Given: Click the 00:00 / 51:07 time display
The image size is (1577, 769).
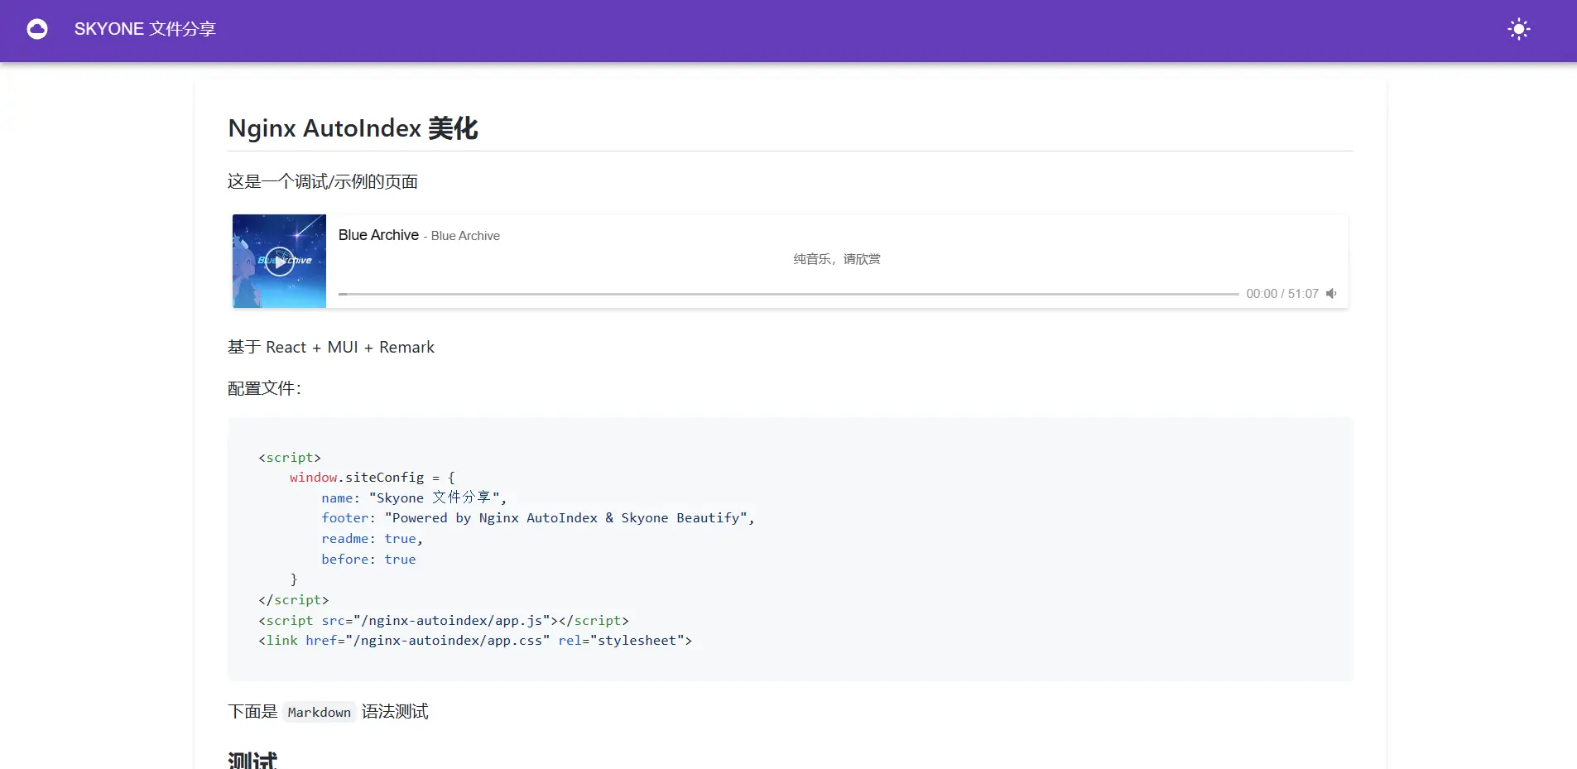Looking at the screenshot, I should [x=1281, y=294].
